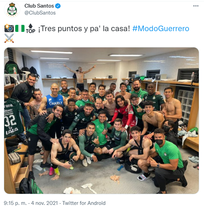
Task: Click the tweet timestamp 9:15 p. m.
Action: pos(15,203)
